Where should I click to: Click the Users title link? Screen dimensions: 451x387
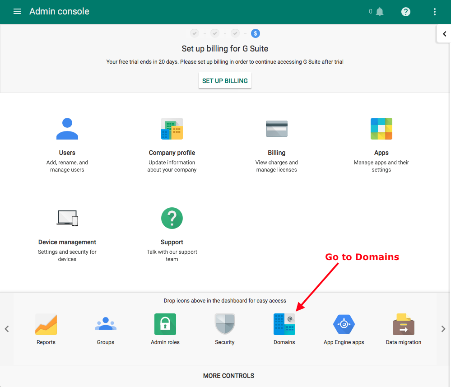coord(67,153)
